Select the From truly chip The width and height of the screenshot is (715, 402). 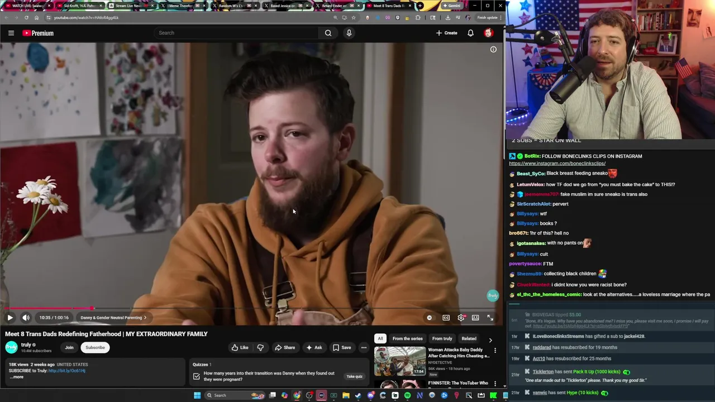pos(442,338)
